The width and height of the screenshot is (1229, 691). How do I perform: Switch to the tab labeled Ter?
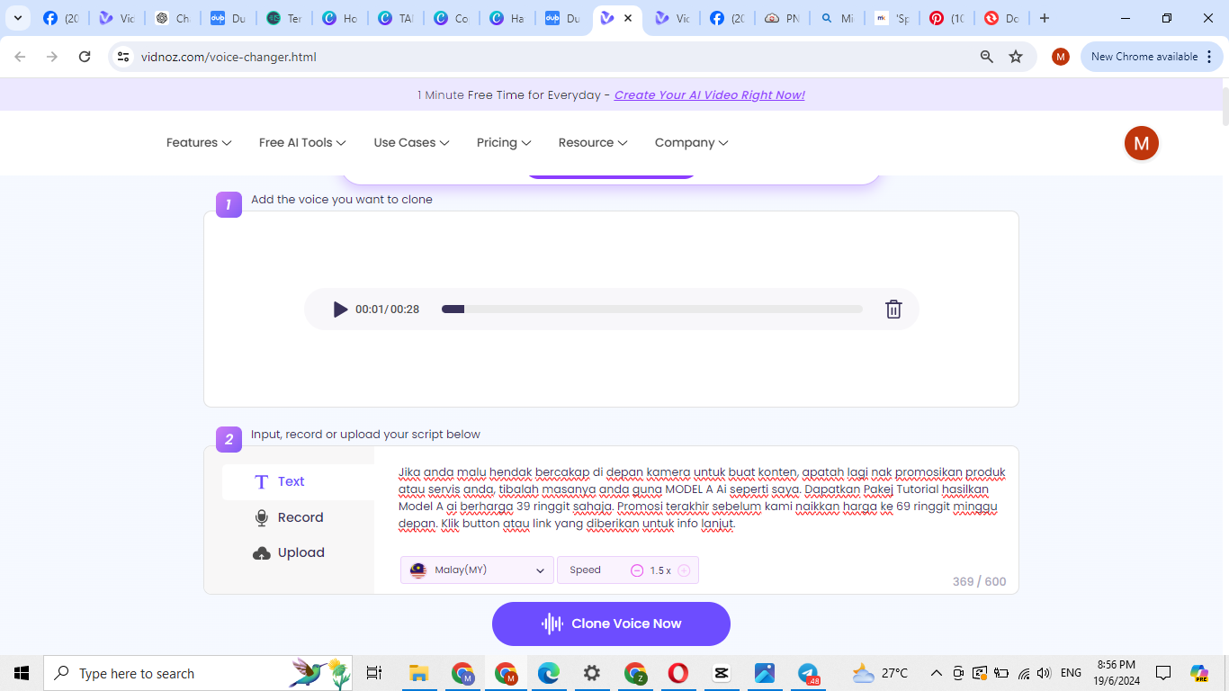(284, 18)
